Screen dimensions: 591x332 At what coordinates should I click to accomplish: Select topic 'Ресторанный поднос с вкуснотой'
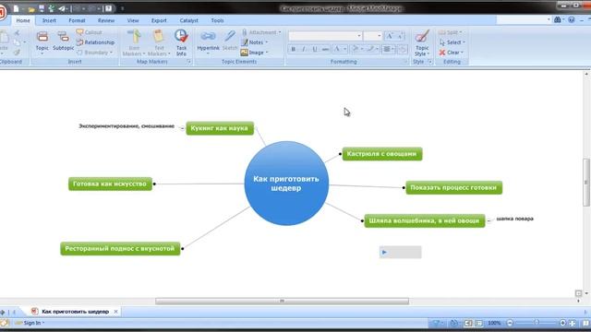(120, 249)
